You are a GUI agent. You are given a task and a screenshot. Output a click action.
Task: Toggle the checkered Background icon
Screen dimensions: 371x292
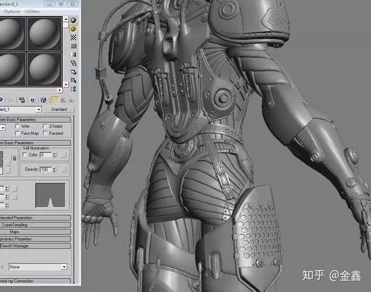(74, 37)
